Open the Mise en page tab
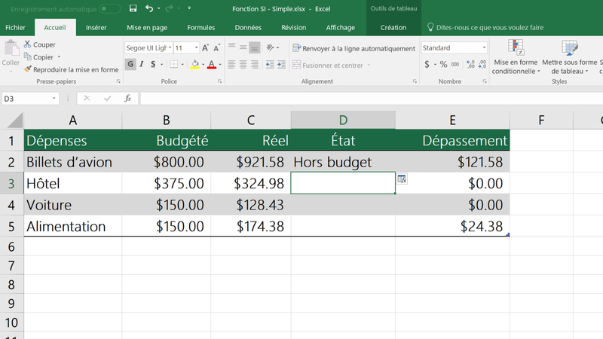The height and width of the screenshot is (339, 603). [x=147, y=28]
